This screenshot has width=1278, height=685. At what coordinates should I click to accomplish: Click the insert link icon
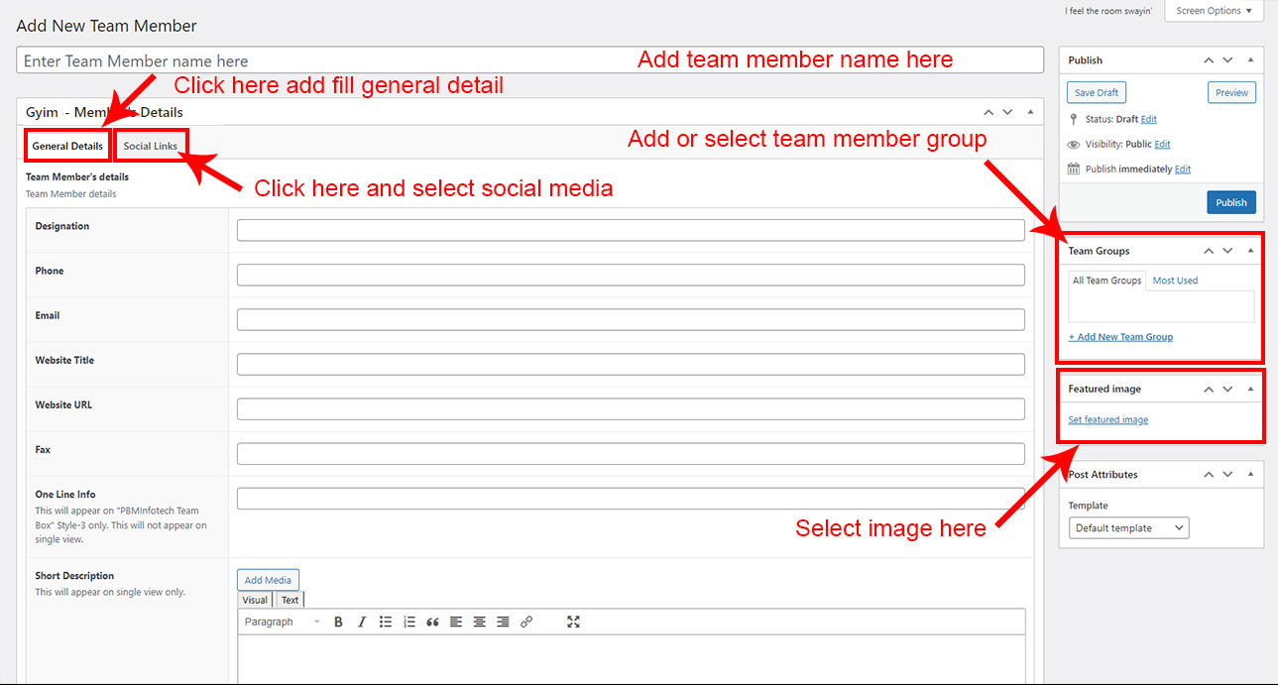pos(526,622)
